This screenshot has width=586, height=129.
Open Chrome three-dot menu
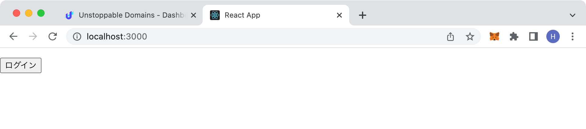point(573,36)
